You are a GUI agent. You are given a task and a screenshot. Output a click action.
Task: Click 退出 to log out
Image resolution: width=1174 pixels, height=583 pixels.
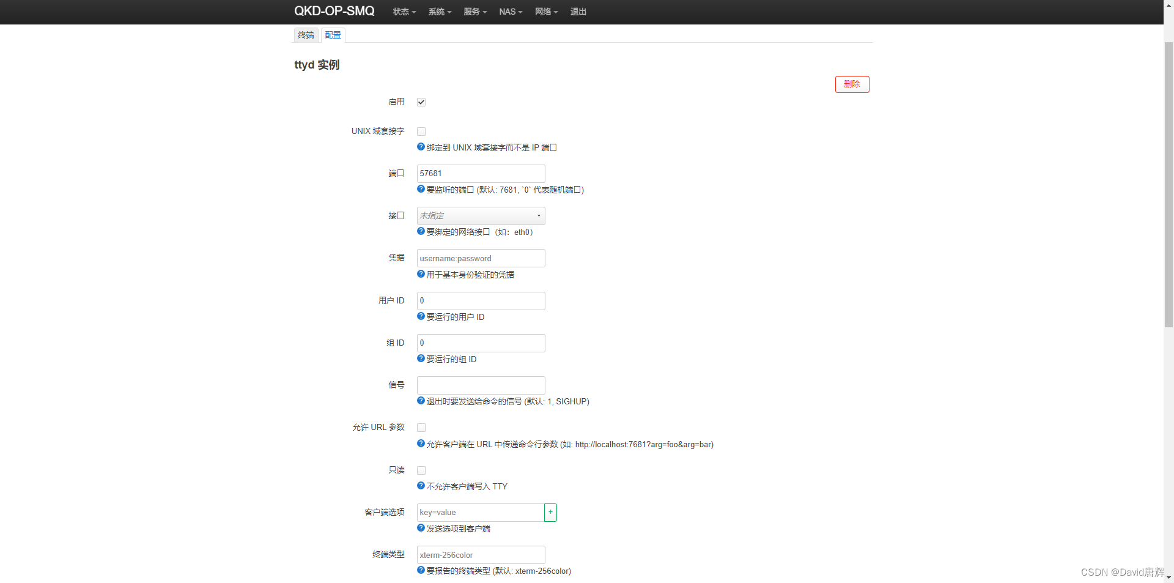click(578, 12)
